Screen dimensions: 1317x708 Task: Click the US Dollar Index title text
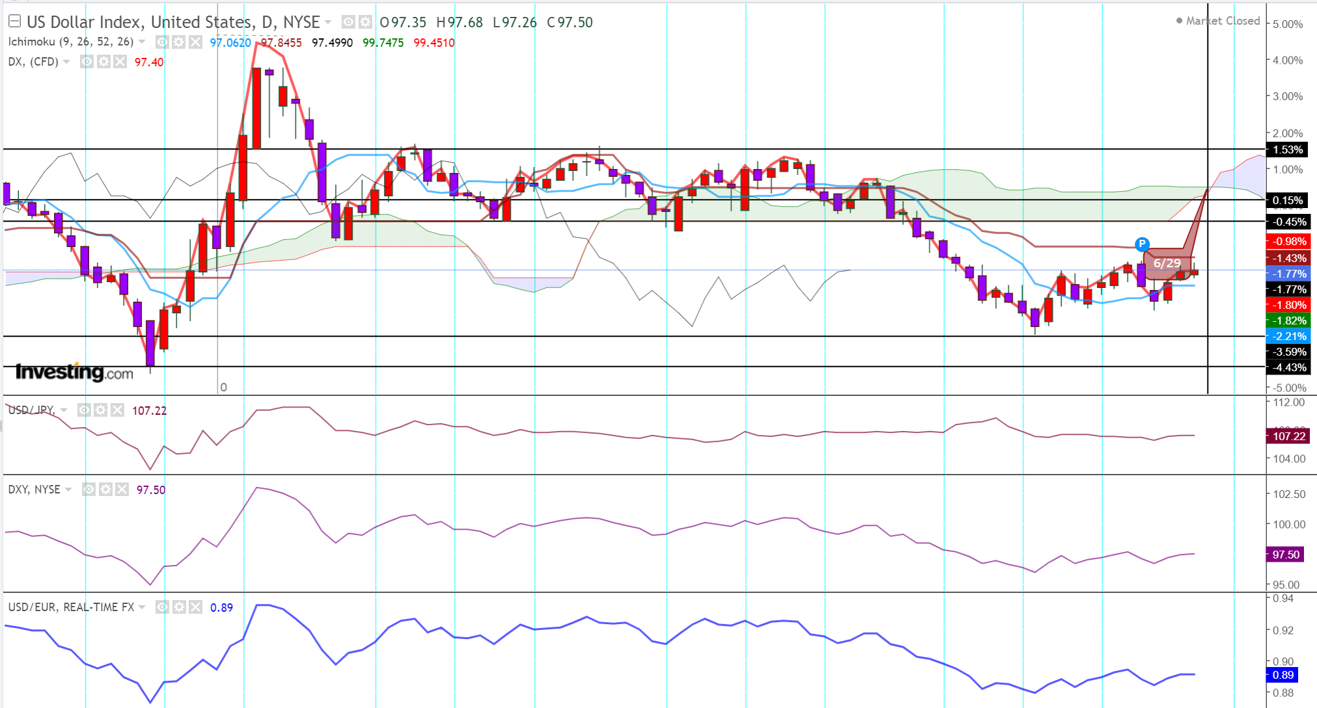click(172, 22)
